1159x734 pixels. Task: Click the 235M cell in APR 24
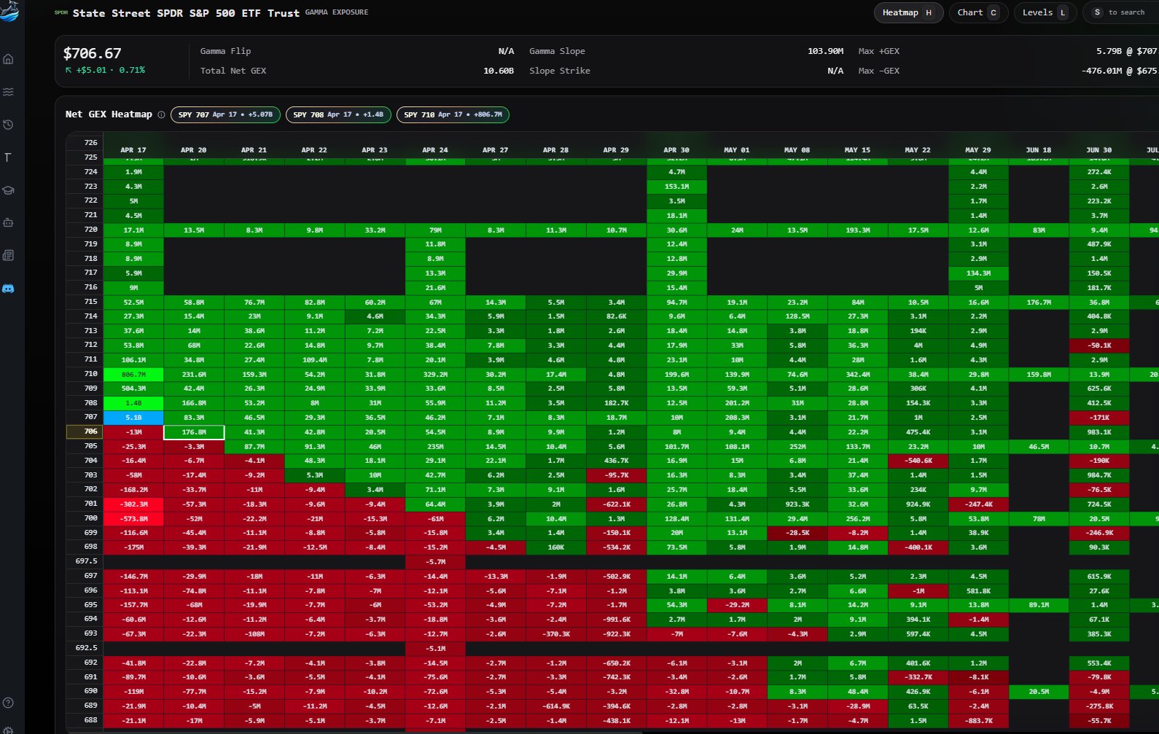click(x=435, y=447)
